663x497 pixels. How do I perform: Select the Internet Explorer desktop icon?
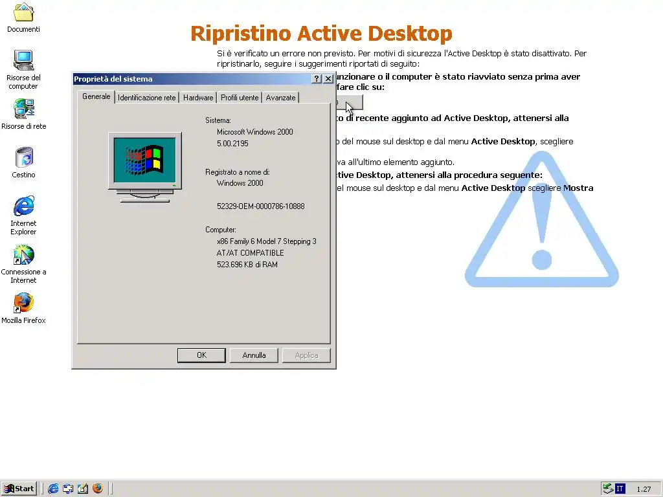pyautogui.click(x=24, y=206)
